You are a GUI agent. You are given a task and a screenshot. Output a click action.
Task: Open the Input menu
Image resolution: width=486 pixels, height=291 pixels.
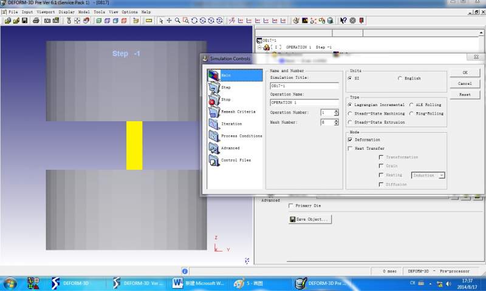click(27, 12)
